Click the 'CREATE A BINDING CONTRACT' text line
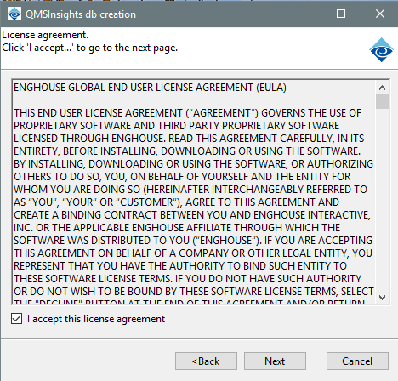 coord(192,215)
